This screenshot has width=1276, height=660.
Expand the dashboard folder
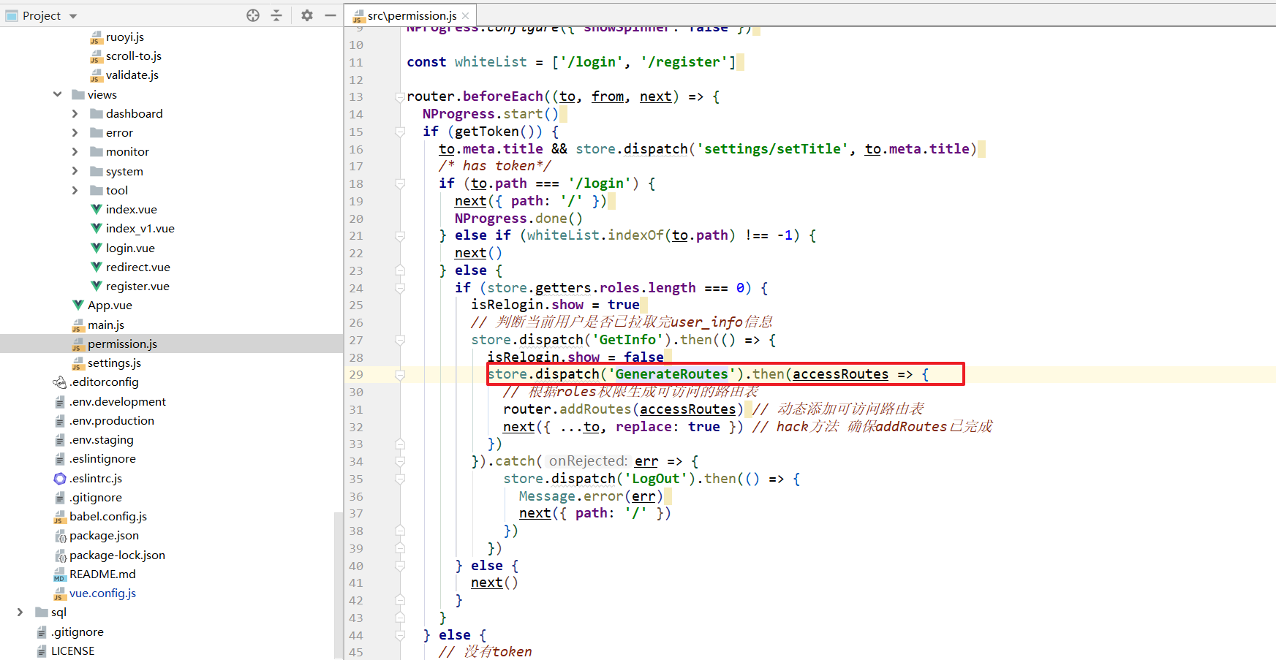(x=75, y=113)
